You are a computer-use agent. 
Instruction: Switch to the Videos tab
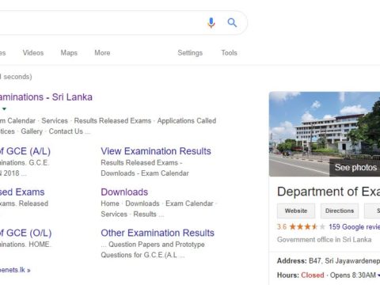(33, 53)
